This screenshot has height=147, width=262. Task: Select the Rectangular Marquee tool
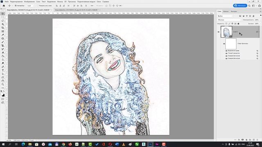(3, 17)
